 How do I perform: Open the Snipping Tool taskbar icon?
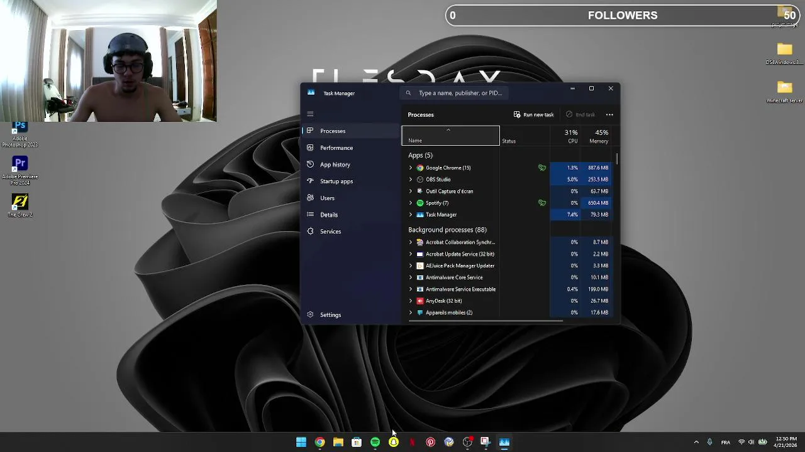click(x=486, y=443)
